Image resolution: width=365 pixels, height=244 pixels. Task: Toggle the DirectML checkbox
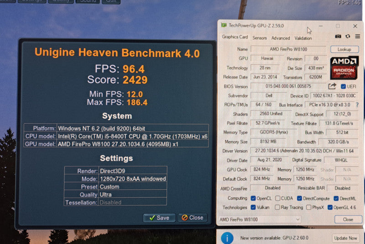click(336, 198)
